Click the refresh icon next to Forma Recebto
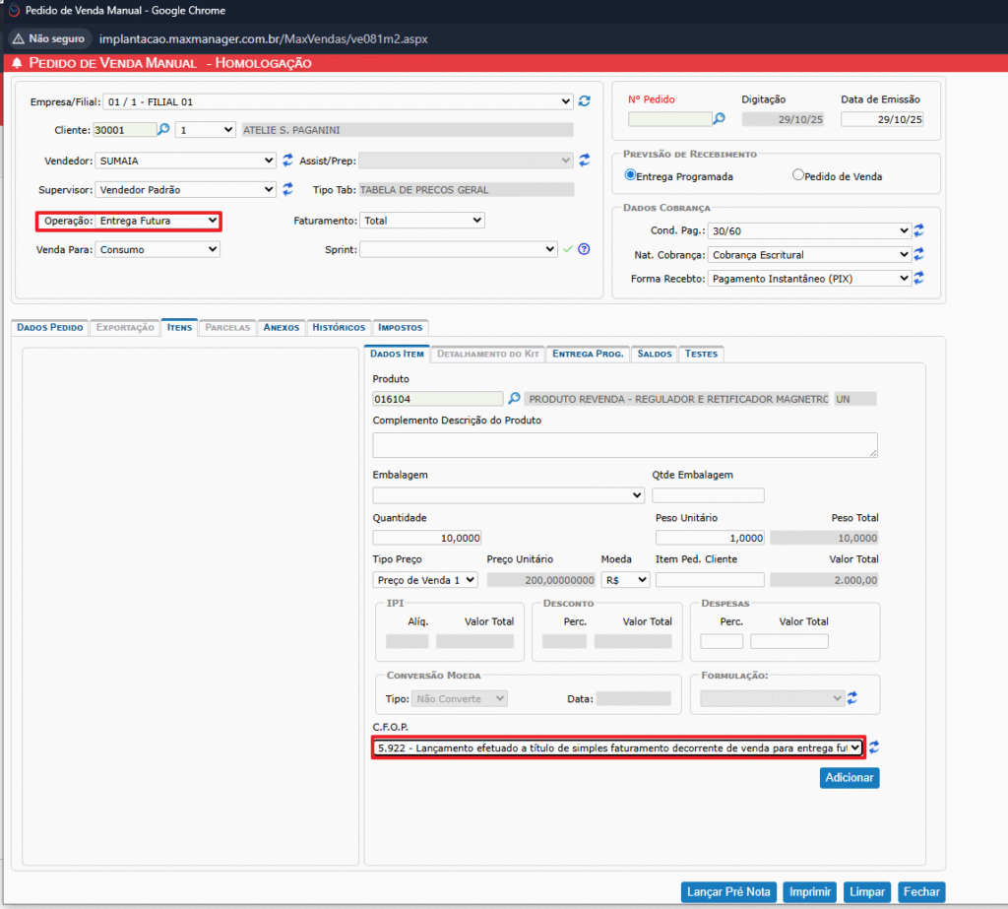1008x909 pixels. click(x=918, y=279)
